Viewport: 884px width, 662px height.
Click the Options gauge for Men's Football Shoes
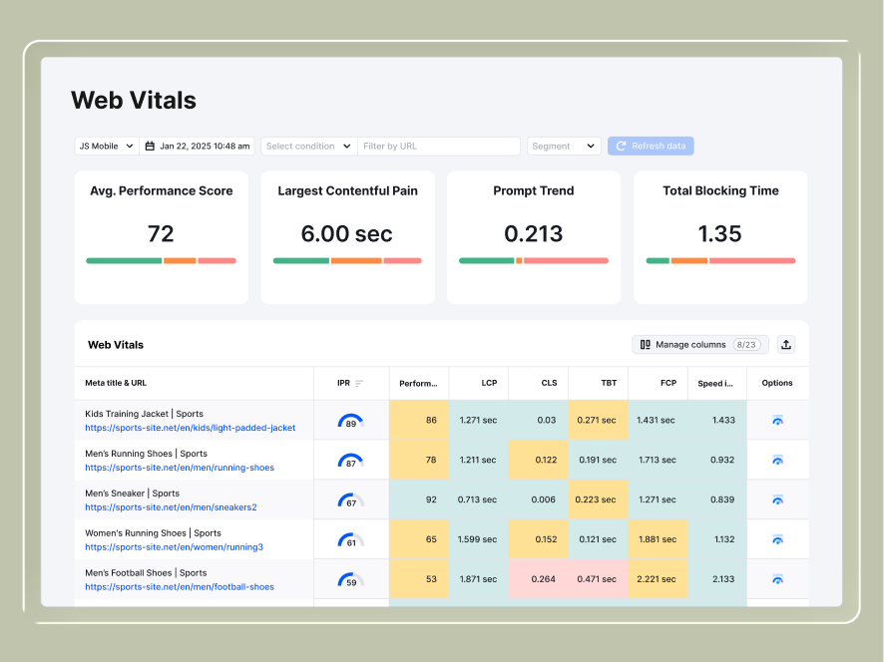(x=777, y=579)
